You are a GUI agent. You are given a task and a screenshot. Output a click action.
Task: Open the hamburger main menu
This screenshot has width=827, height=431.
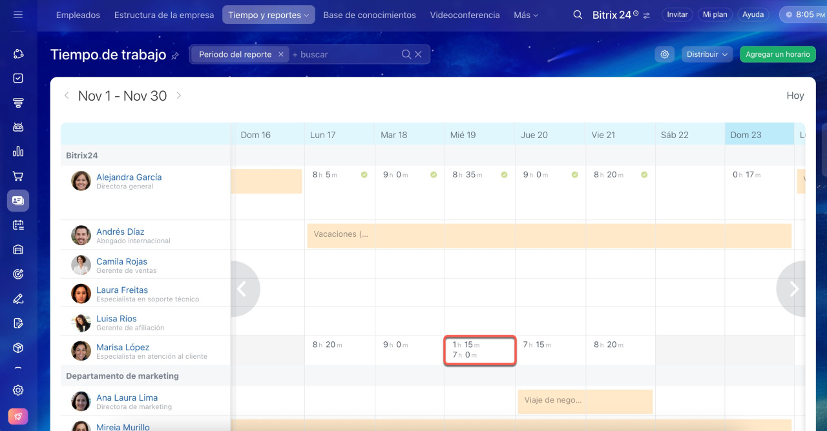18,15
